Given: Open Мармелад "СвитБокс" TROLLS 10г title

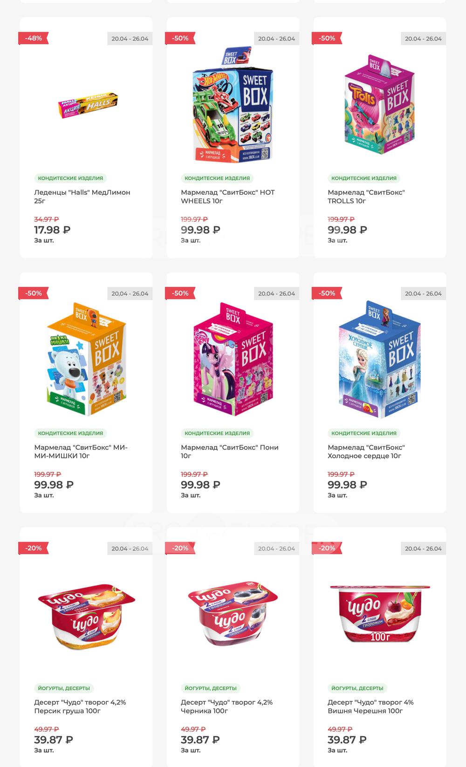Looking at the screenshot, I should pos(366,197).
